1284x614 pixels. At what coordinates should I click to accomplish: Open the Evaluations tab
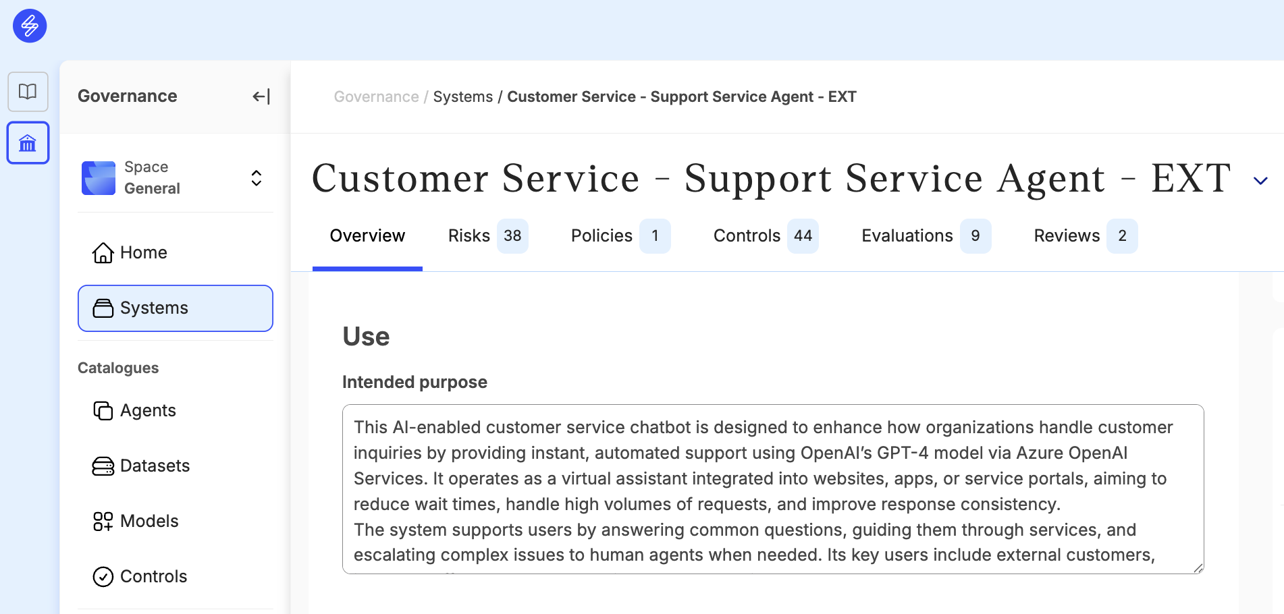pos(926,236)
